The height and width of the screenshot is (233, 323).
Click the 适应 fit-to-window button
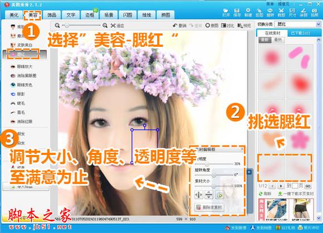pyautogui.click(x=117, y=26)
